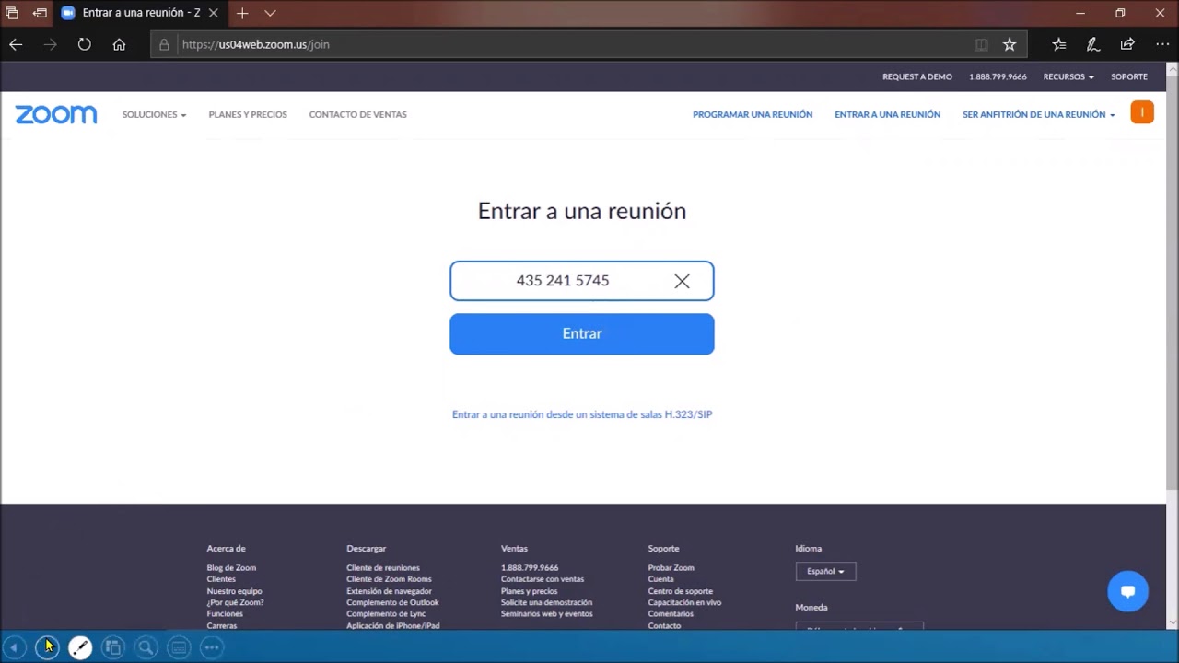Open ¿Por qué Zoom? footer link
1179x663 pixels.
click(x=235, y=602)
